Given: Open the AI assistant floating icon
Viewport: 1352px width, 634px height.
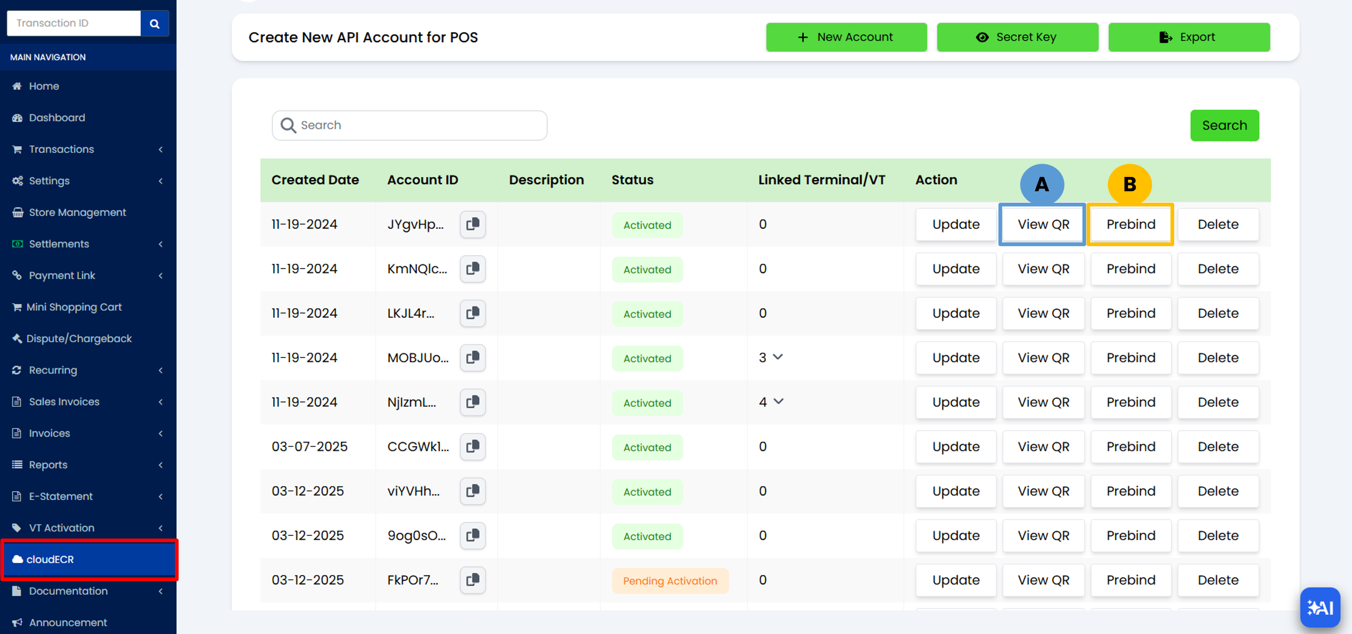Looking at the screenshot, I should click(1320, 607).
